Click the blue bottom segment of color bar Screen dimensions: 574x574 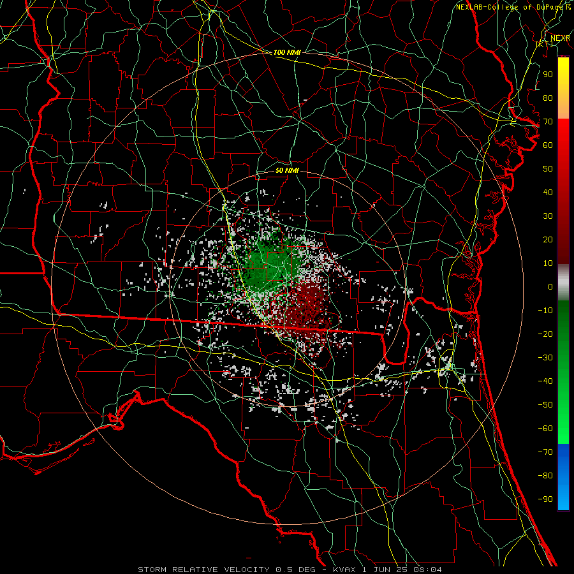[563, 477]
